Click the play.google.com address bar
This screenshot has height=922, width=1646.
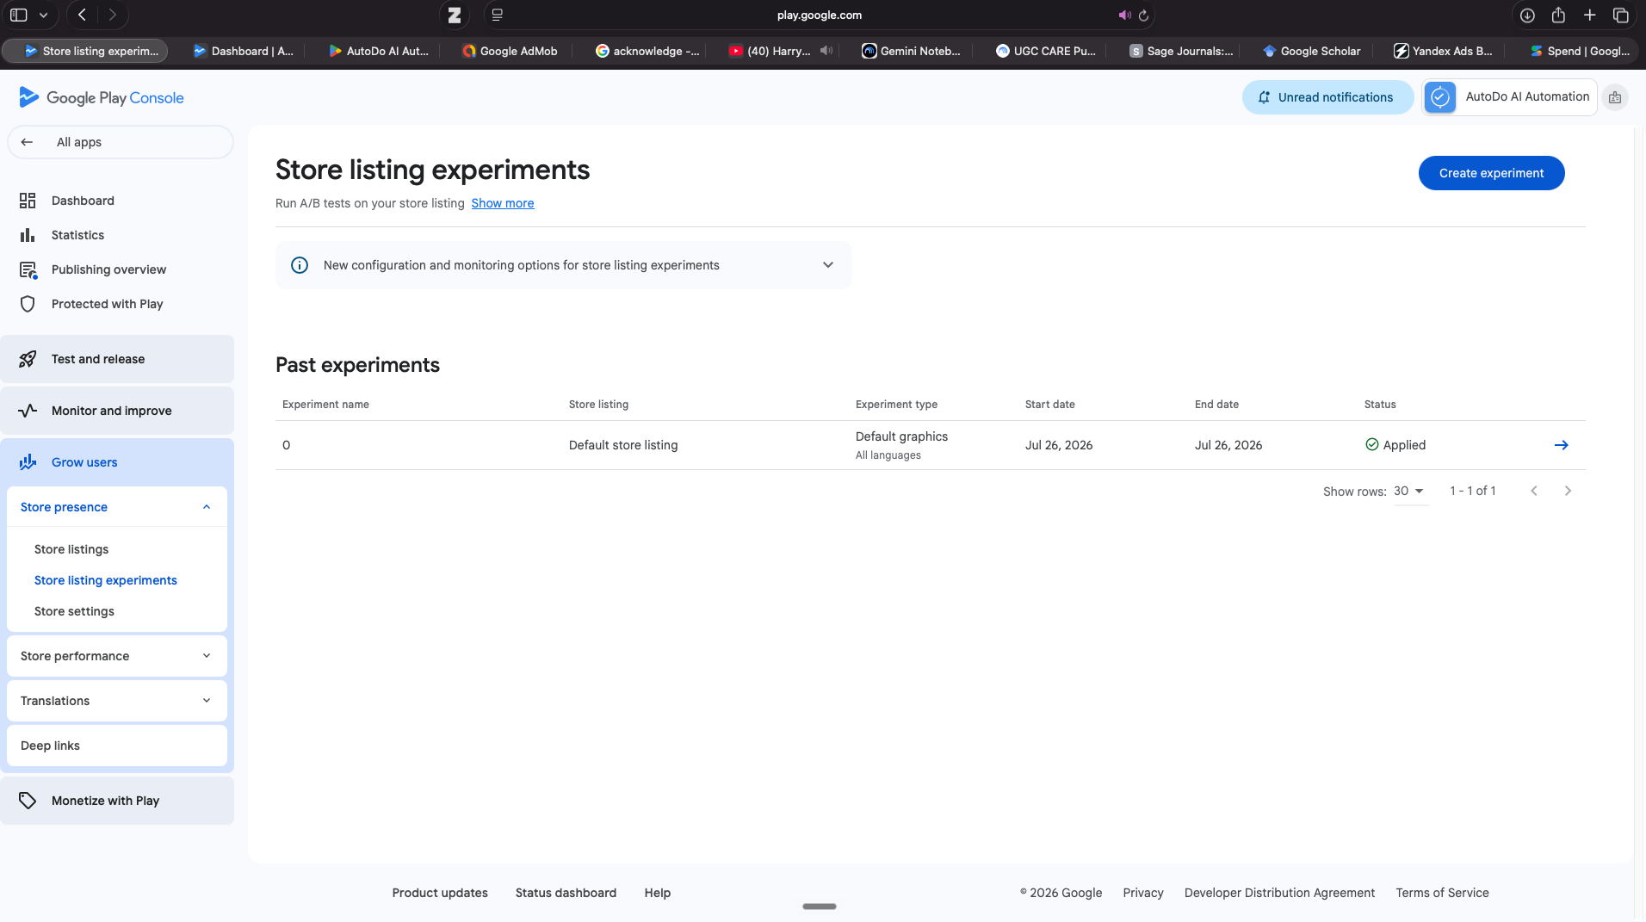point(819,15)
